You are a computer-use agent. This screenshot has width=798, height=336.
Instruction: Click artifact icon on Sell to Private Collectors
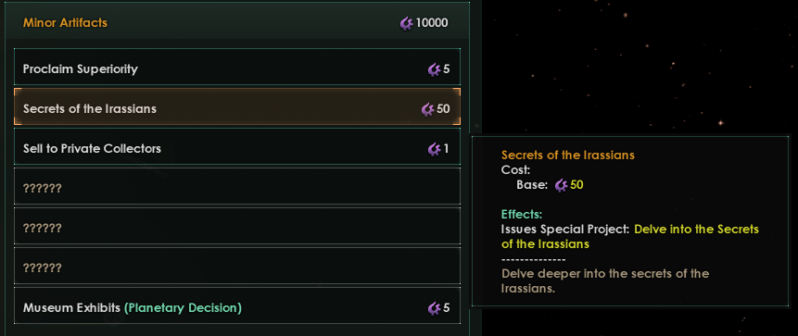[434, 149]
